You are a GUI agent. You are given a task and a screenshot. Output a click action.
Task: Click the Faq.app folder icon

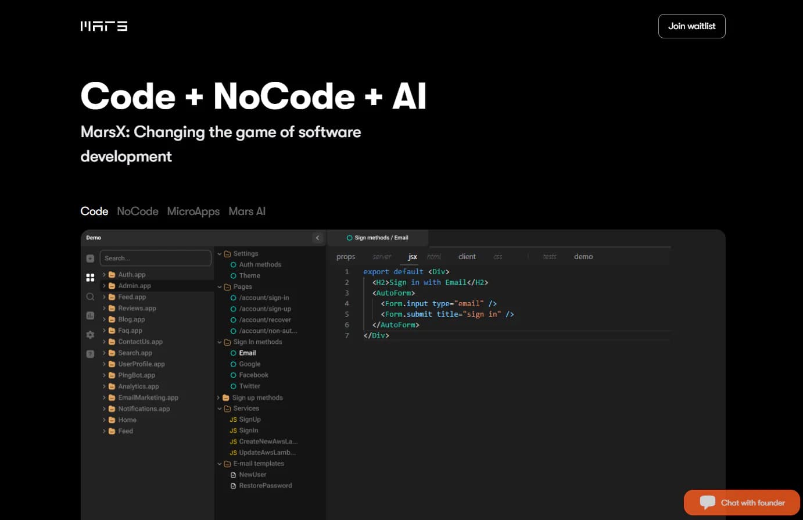click(112, 331)
